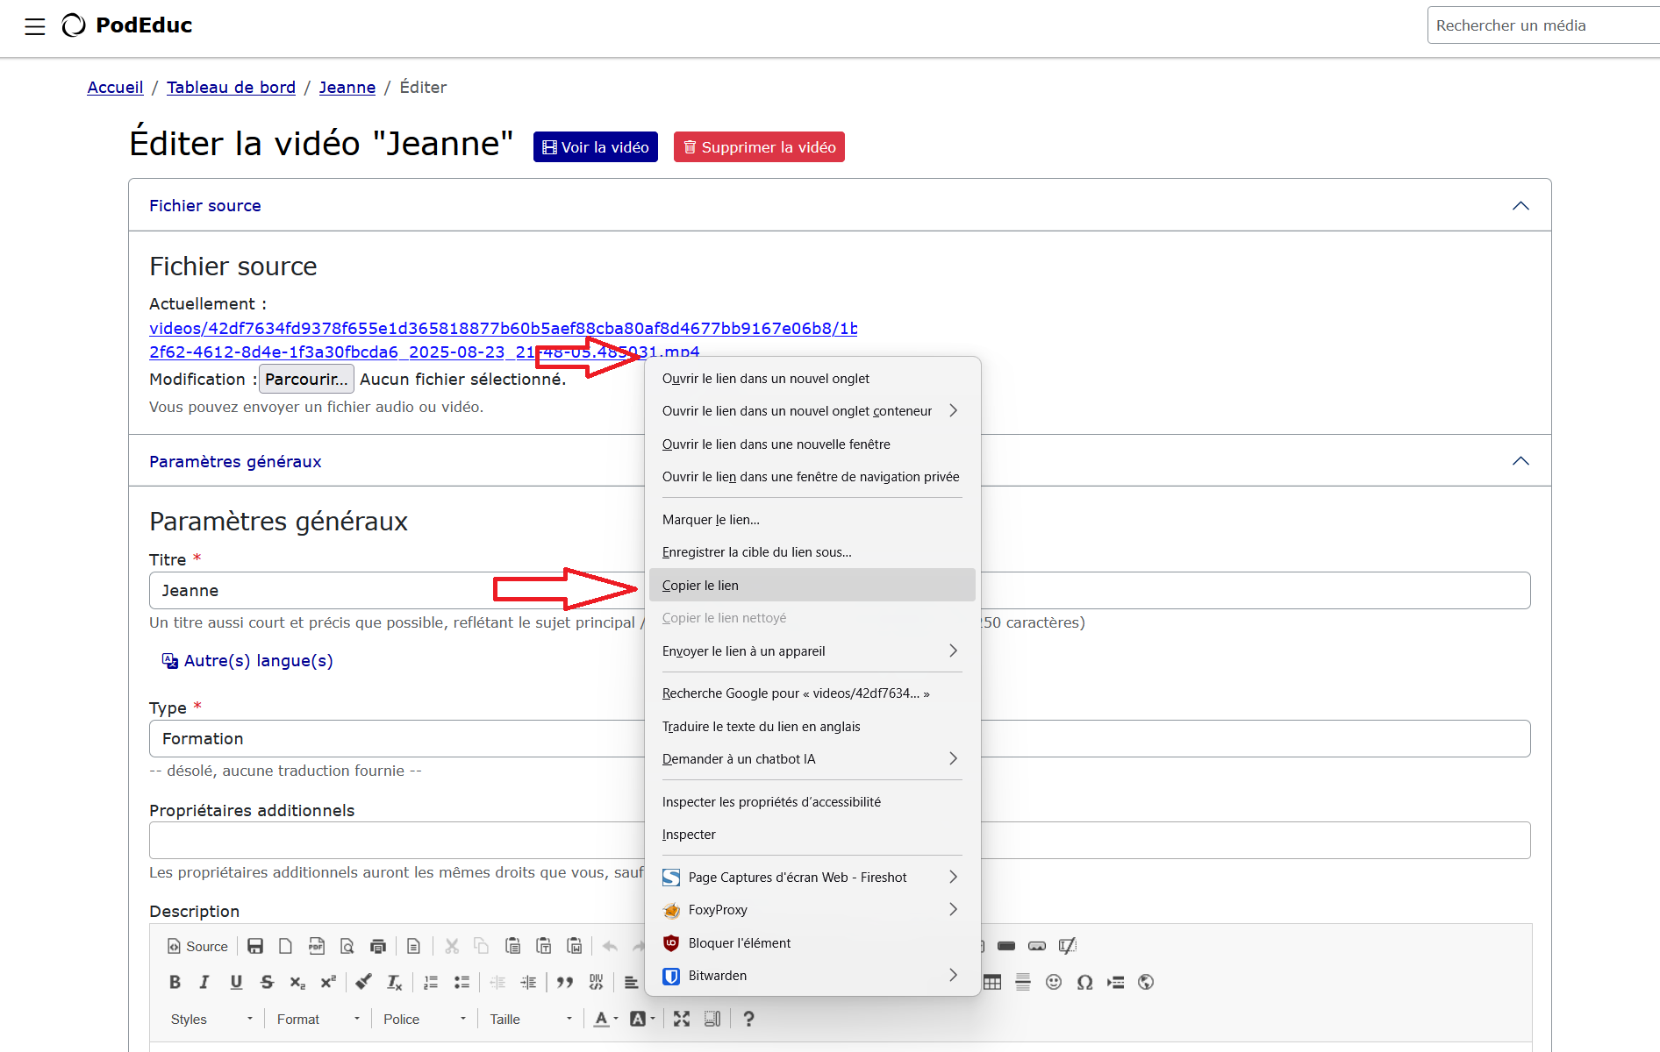Open the Taille font size dropdown
Image resolution: width=1660 pixels, height=1052 pixels.
[x=530, y=1019]
